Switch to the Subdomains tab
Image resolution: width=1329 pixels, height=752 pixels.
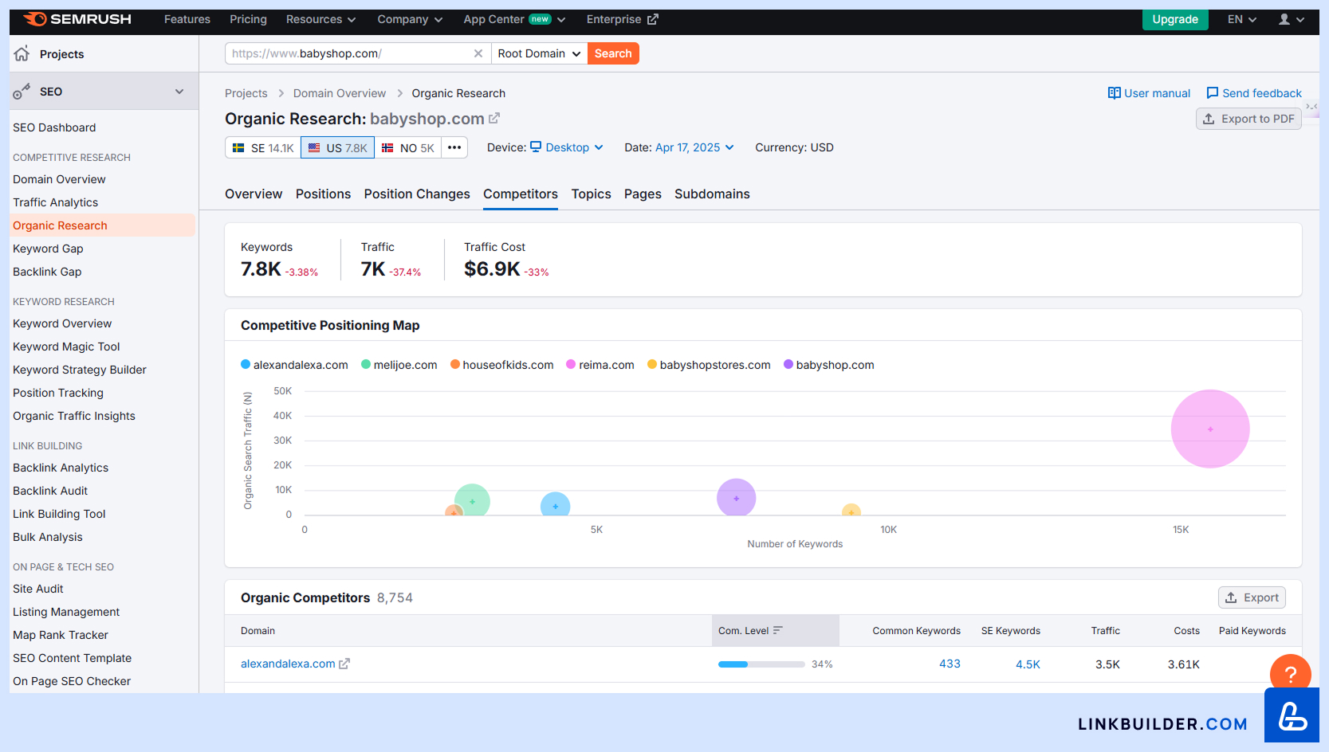click(712, 194)
